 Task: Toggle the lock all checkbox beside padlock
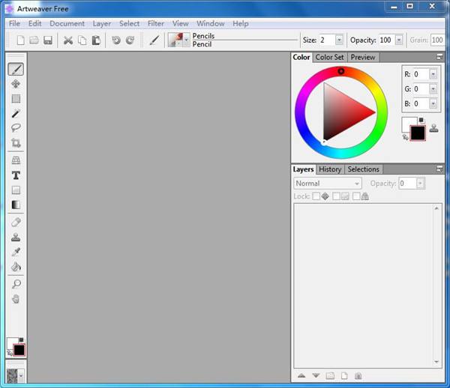[356, 196]
